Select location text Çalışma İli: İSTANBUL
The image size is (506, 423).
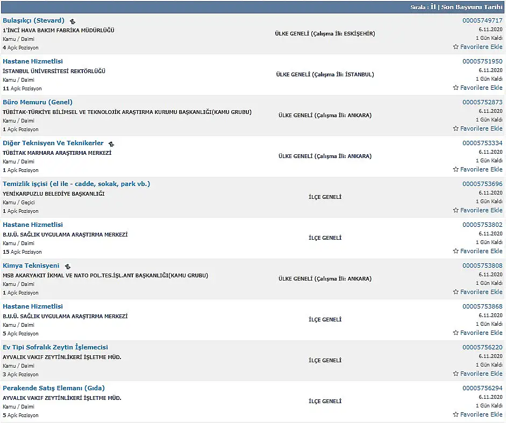tap(342, 75)
